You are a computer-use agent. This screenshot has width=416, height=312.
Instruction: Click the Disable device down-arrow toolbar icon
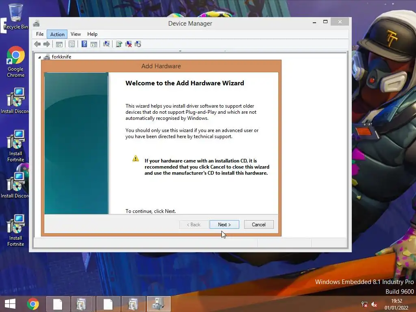tap(138, 44)
